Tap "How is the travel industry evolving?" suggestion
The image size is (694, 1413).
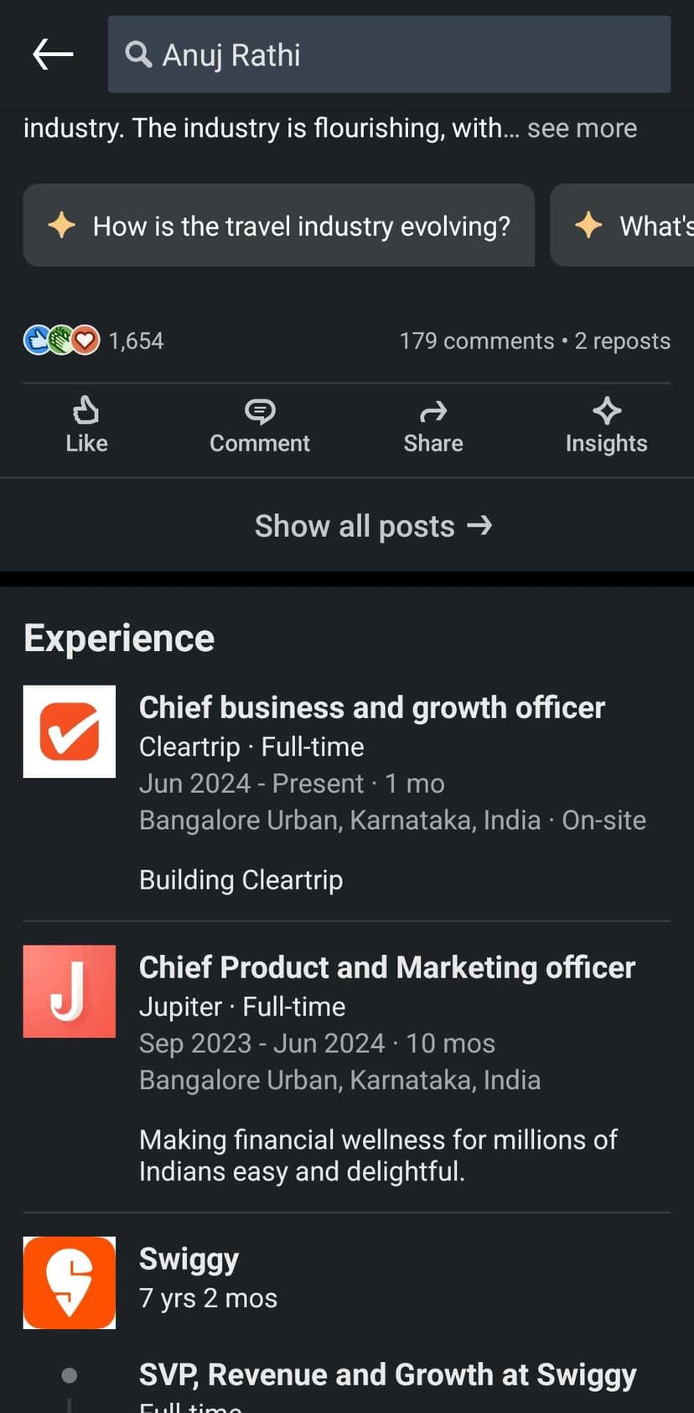tap(278, 226)
